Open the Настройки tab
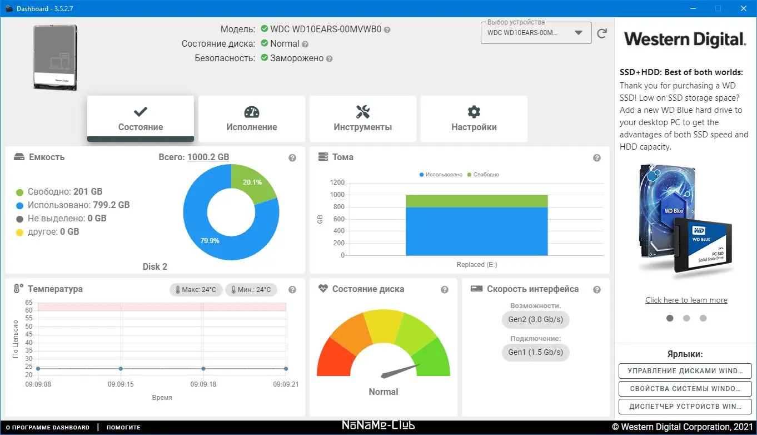Viewport: 757px width, 435px height. [474, 118]
